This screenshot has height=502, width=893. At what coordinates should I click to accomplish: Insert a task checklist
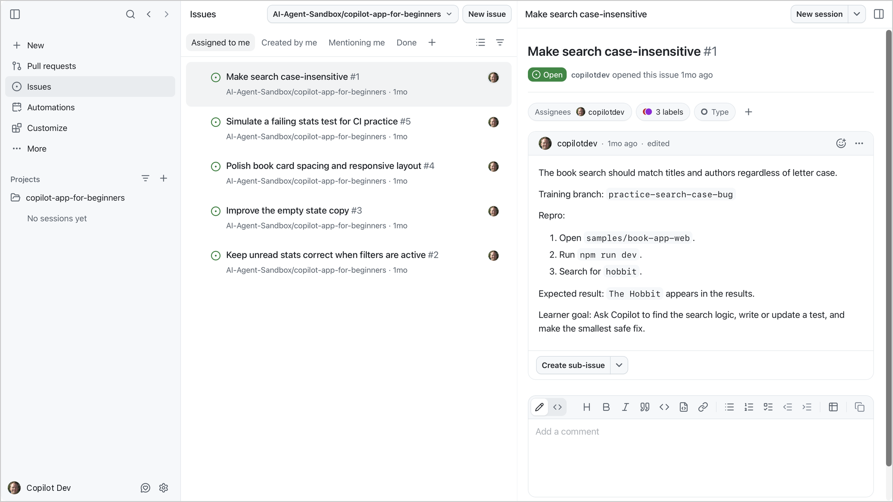[x=768, y=407]
